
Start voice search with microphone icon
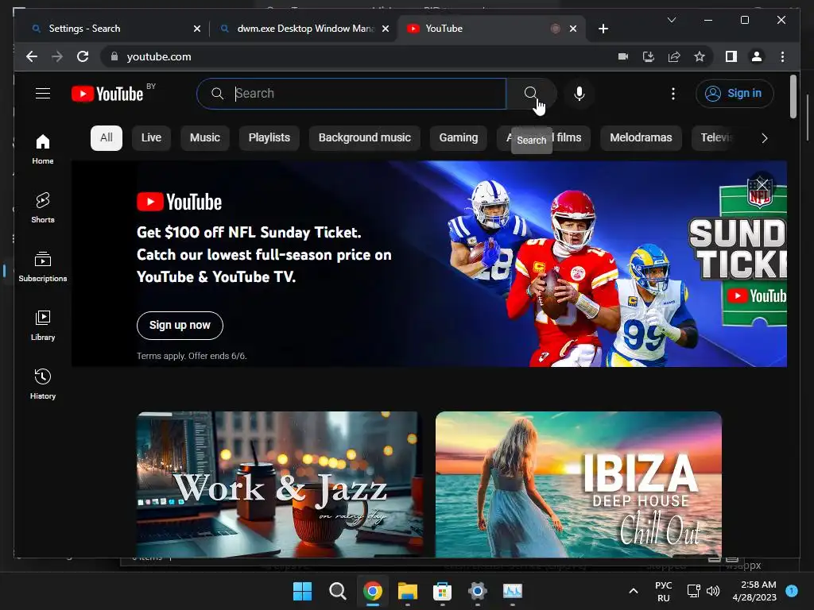pyautogui.click(x=579, y=94)
